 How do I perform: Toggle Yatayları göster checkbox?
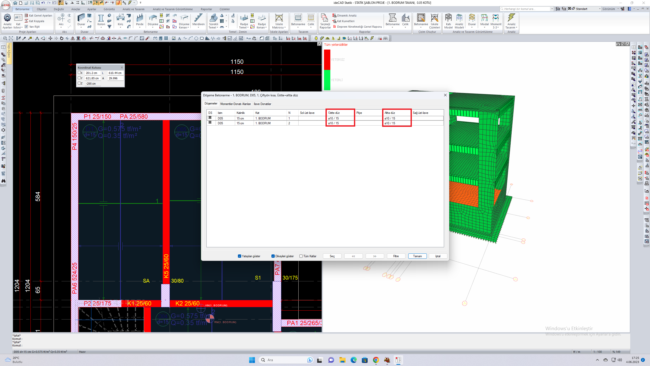tap(239, 256)
